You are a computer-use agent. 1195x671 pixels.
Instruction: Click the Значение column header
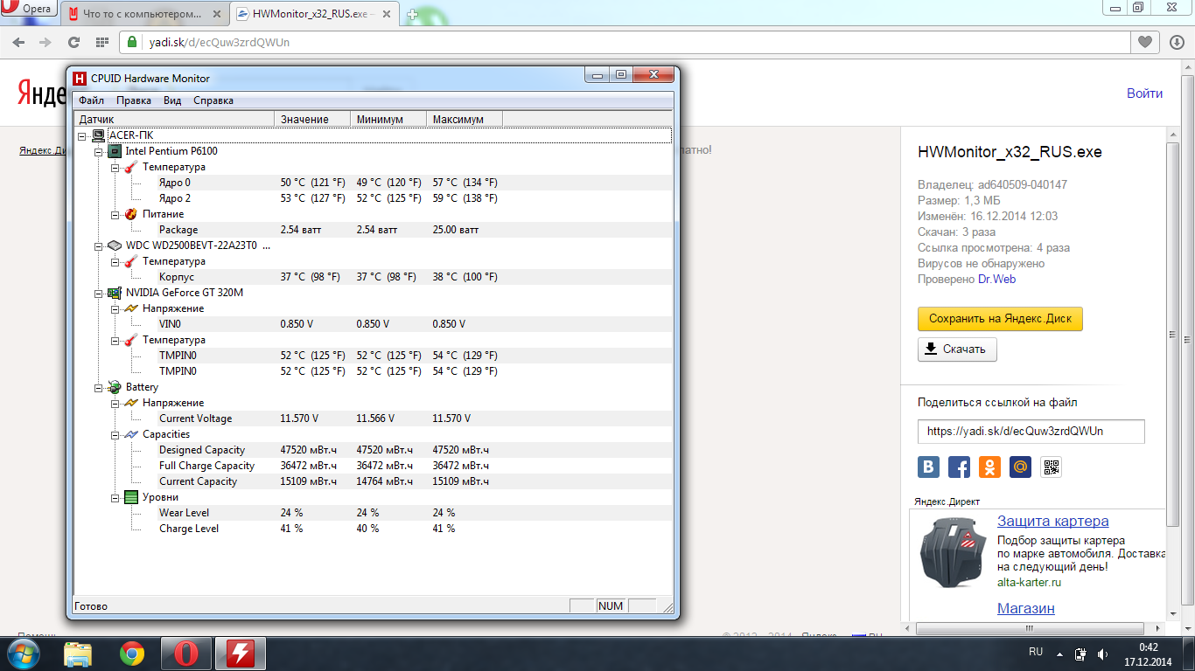[312, 119]
